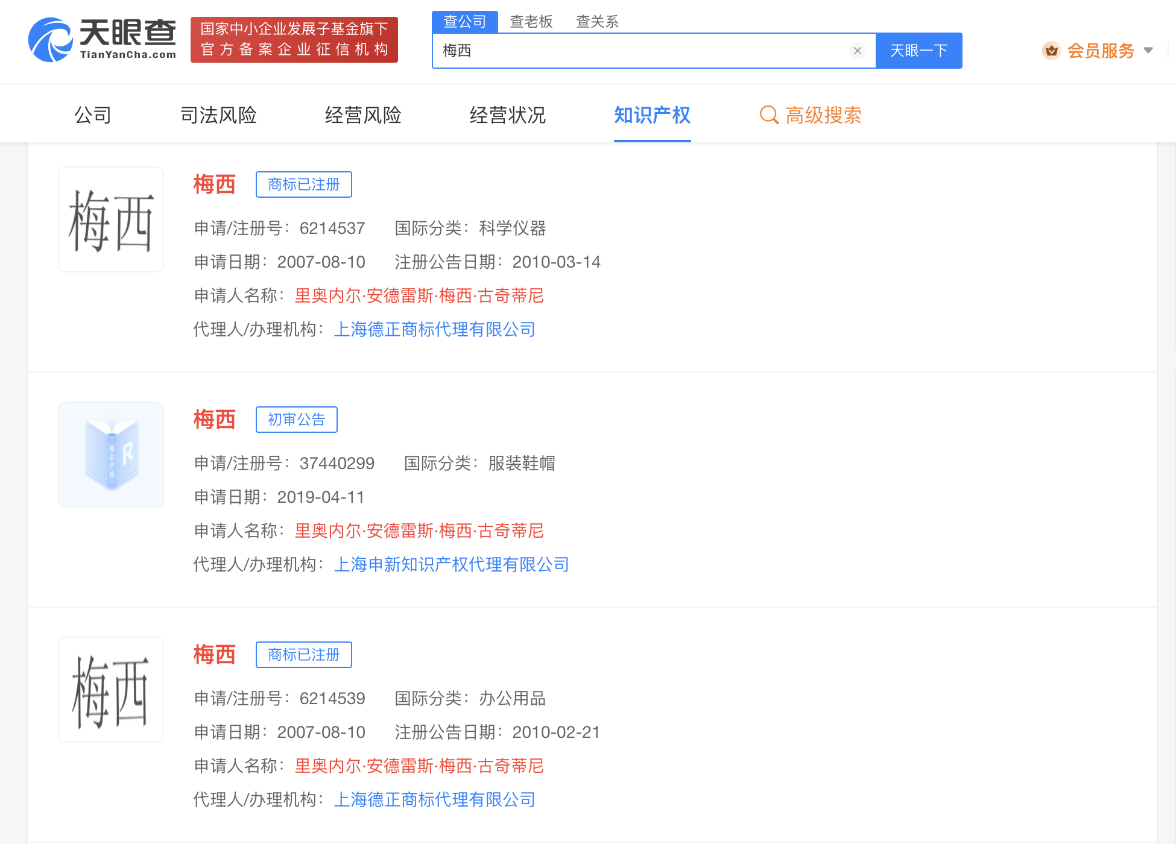The image size is (1176, 844).
Task: Click the date 2010-03-14 text
Action: [x=557, y=262]
